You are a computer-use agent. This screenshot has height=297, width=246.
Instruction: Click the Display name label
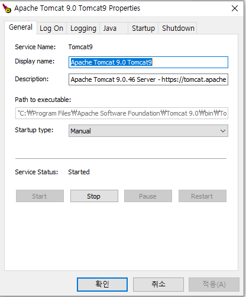(35, 61)
